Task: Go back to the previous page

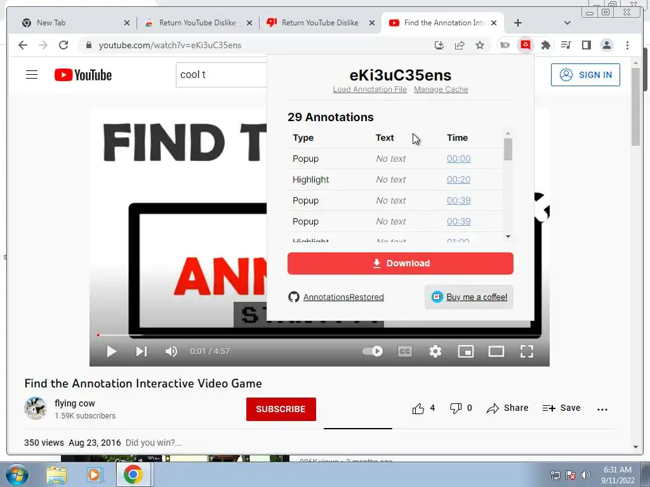Action: [23, 45]
